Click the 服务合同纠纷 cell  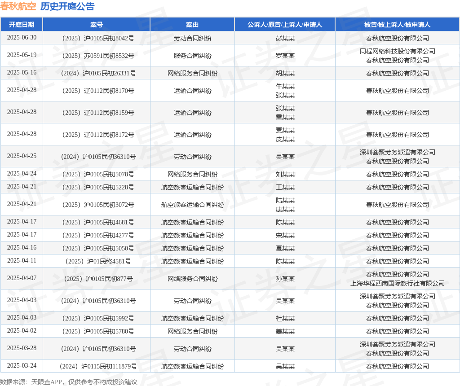[192, 56]
